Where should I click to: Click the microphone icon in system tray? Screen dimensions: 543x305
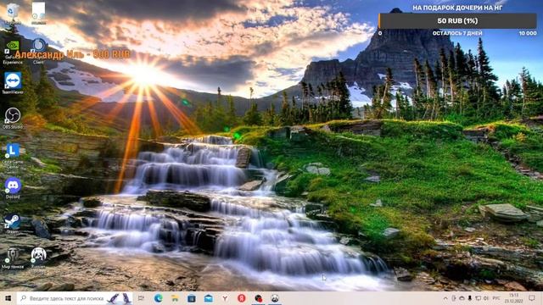point(470,298)
